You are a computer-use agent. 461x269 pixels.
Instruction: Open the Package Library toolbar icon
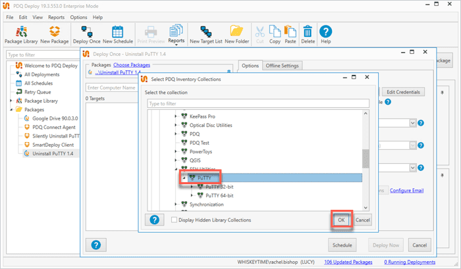pos(21,35)
